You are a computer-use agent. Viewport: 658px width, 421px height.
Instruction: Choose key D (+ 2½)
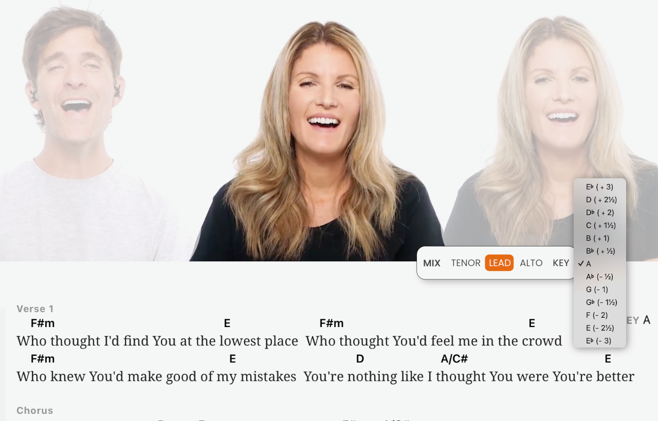600,200
